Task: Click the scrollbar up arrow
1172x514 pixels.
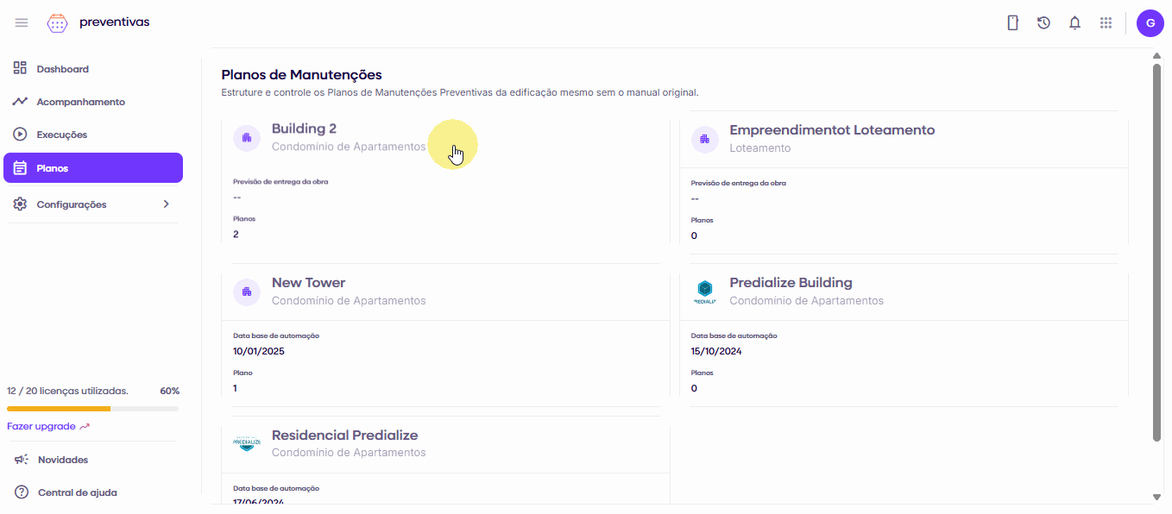Action: [1157, 56]
